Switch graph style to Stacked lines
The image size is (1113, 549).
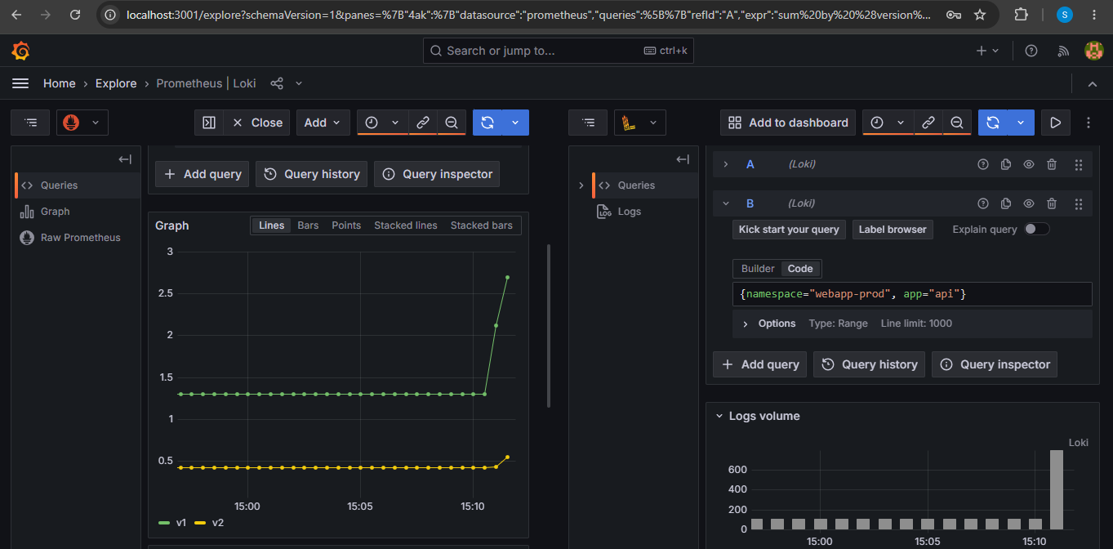point(406,225)
